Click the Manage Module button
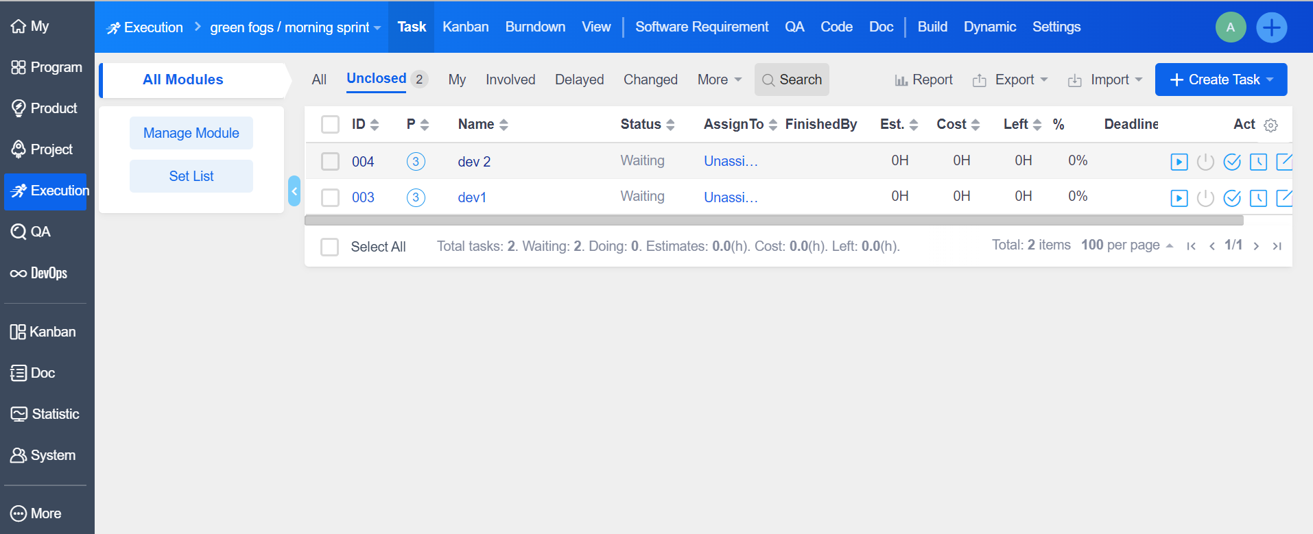Screen dimensions: 1313x534 (x=191, y=133)
